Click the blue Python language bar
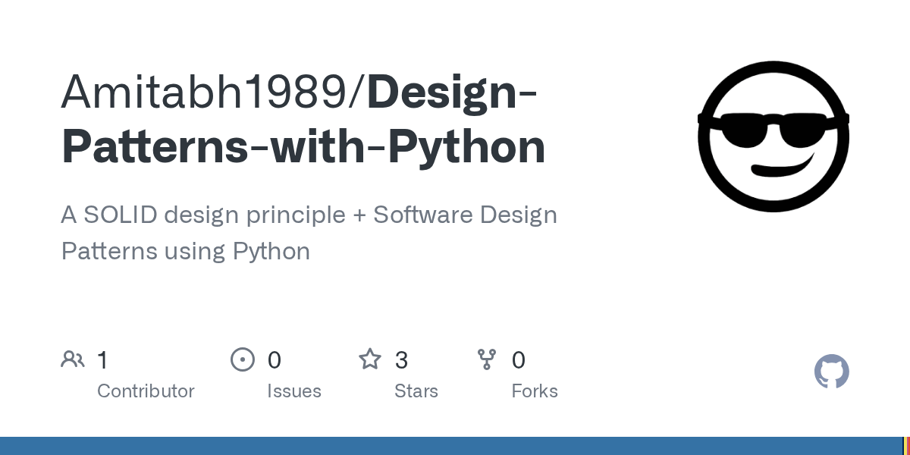 pos(450,446)
